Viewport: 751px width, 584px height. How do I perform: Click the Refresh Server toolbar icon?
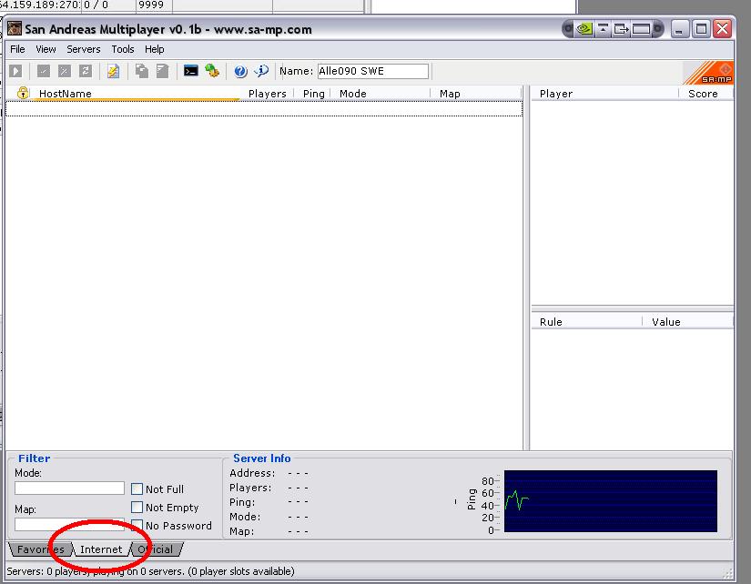pyautogui.click(x=86, y=71)
